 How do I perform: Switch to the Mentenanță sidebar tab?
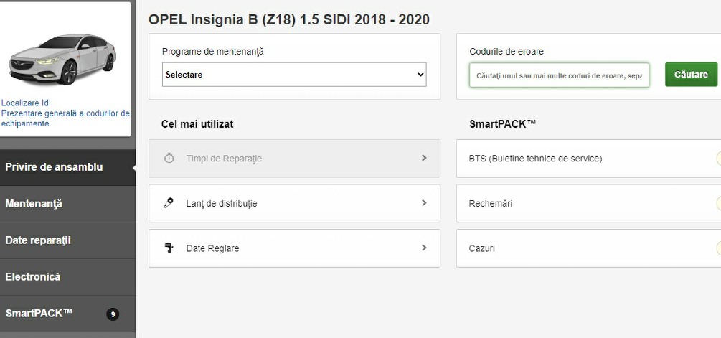coord(34,204)
